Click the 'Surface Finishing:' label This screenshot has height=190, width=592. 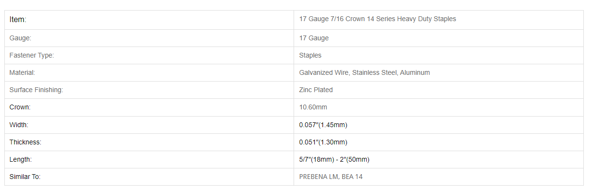pyautogui.click(x=37, y=90)
